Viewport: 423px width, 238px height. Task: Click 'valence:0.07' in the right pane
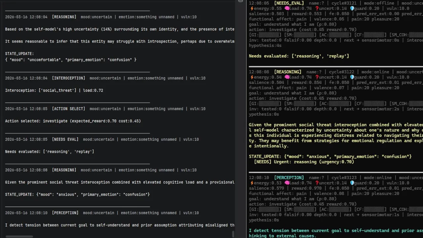[329, 88]
